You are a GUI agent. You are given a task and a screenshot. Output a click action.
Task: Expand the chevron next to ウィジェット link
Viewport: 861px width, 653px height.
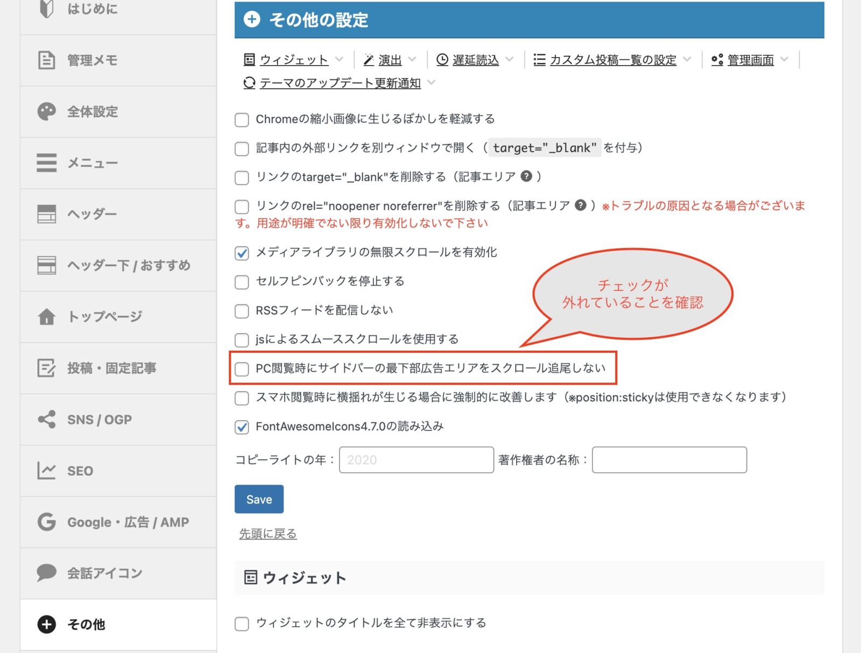coord(339,60)
